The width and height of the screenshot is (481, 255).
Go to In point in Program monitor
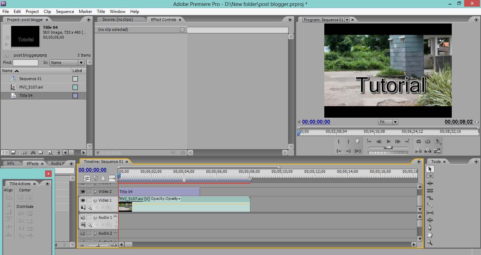[339, 151]
